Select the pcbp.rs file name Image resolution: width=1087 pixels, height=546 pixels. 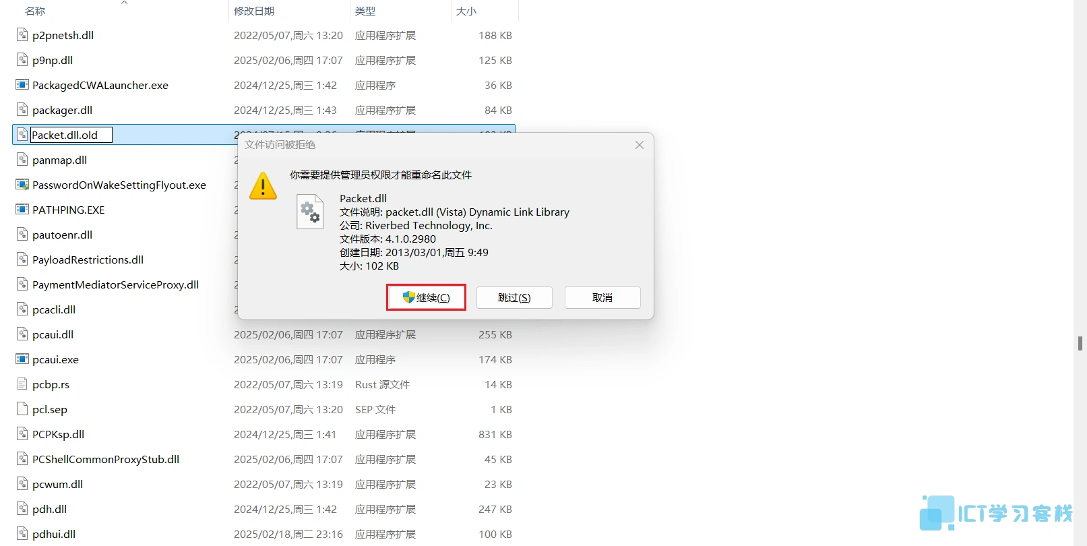[51, 384]
